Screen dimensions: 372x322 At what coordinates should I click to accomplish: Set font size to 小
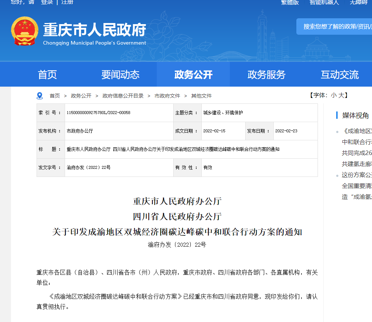click(x=334, y=95)
